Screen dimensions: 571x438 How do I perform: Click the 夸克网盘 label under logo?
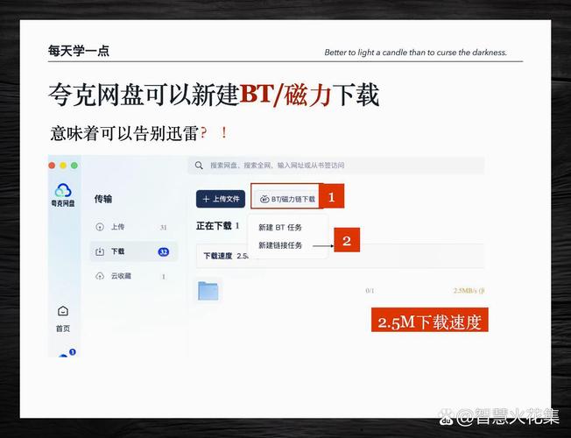coord(63,203)
